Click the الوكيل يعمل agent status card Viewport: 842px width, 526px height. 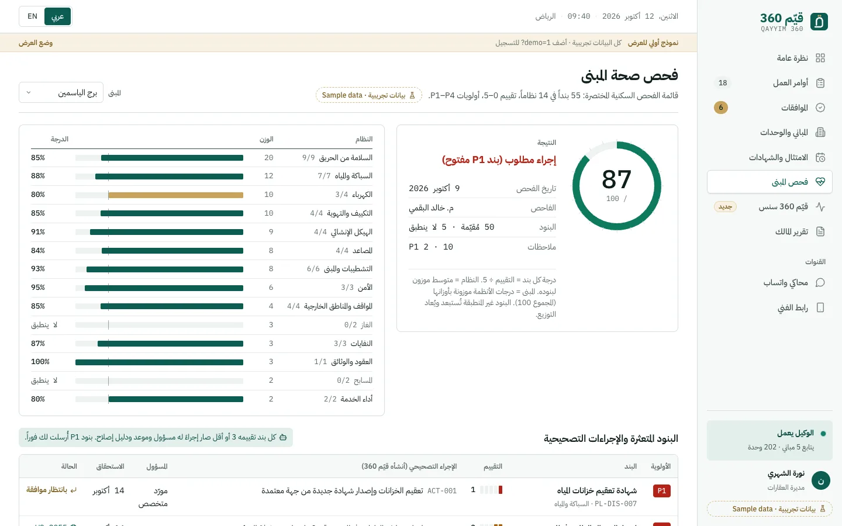click(x=769, y=440)
